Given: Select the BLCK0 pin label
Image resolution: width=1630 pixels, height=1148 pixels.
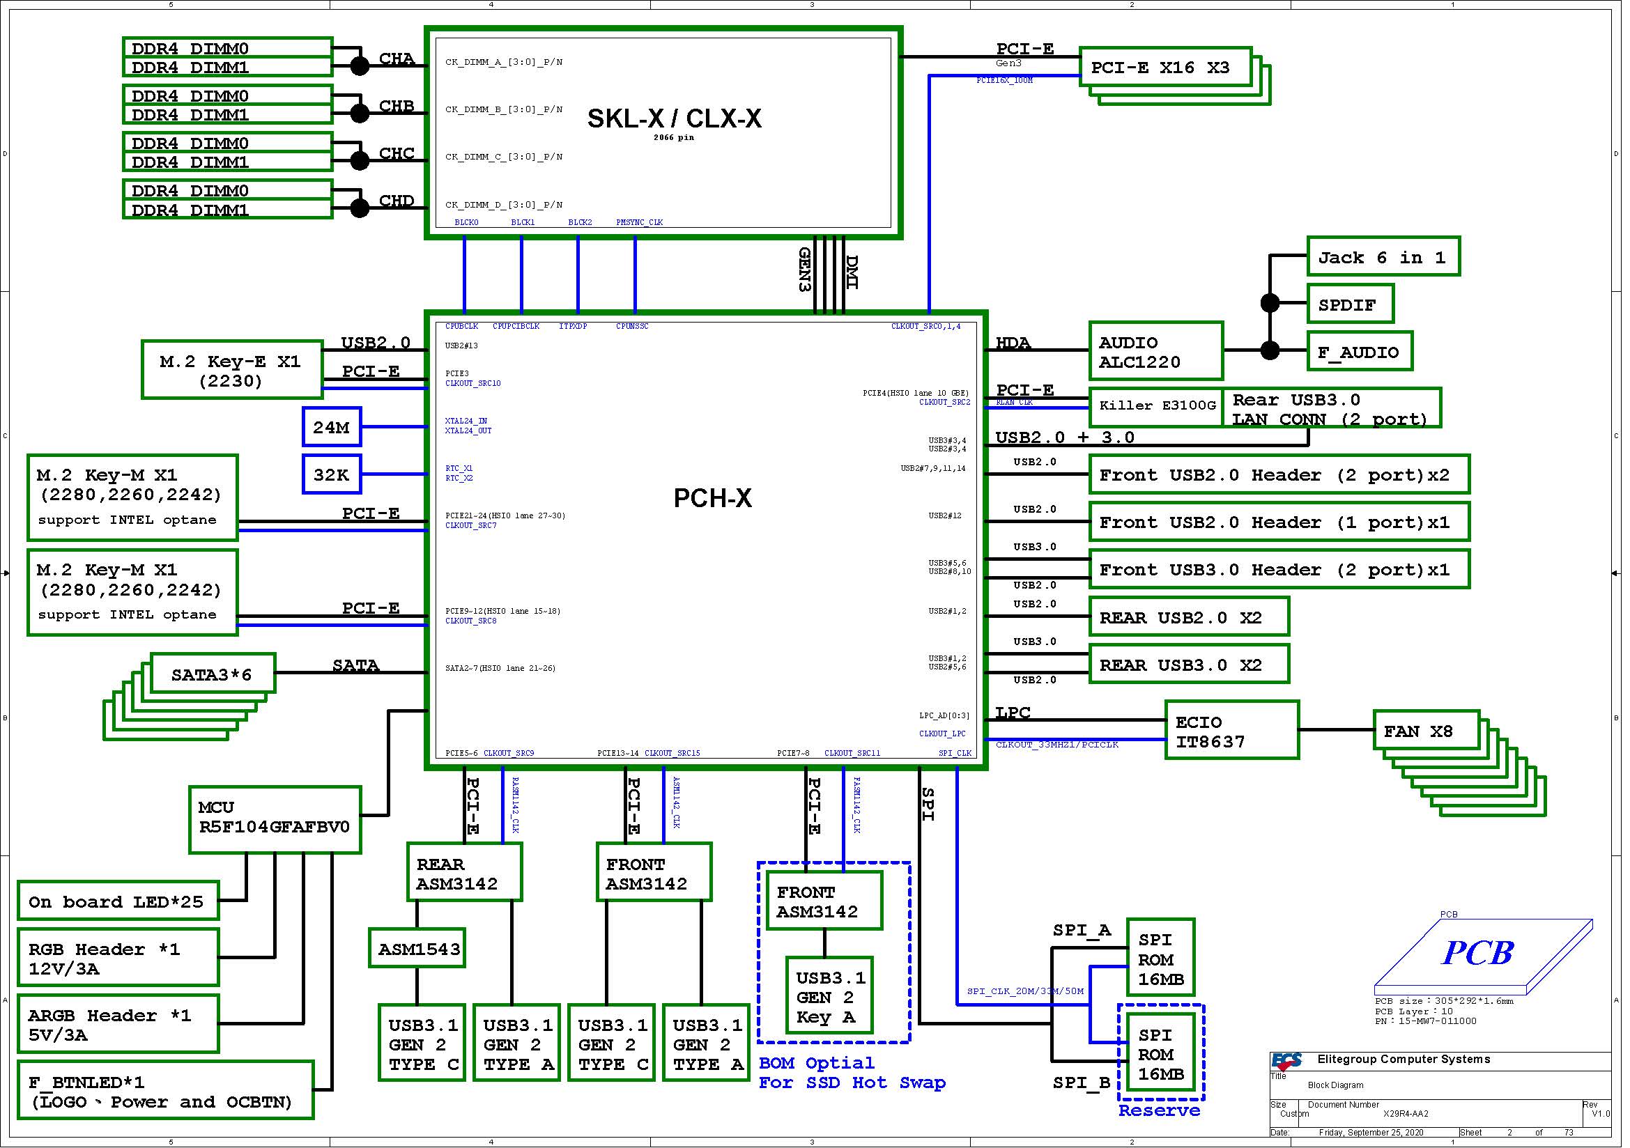Looking at the screenshot, I should click(466, 222).
